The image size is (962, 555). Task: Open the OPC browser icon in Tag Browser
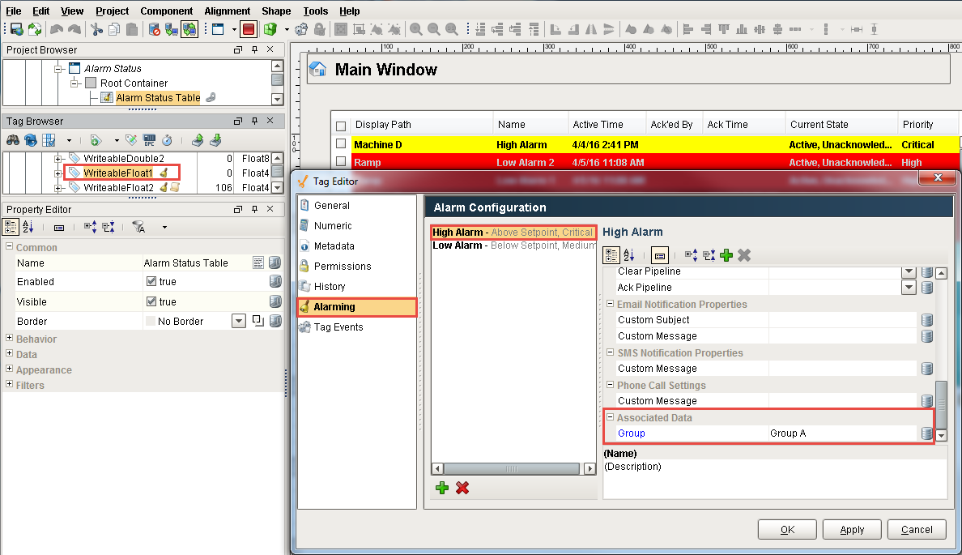[x=149, y=141]
